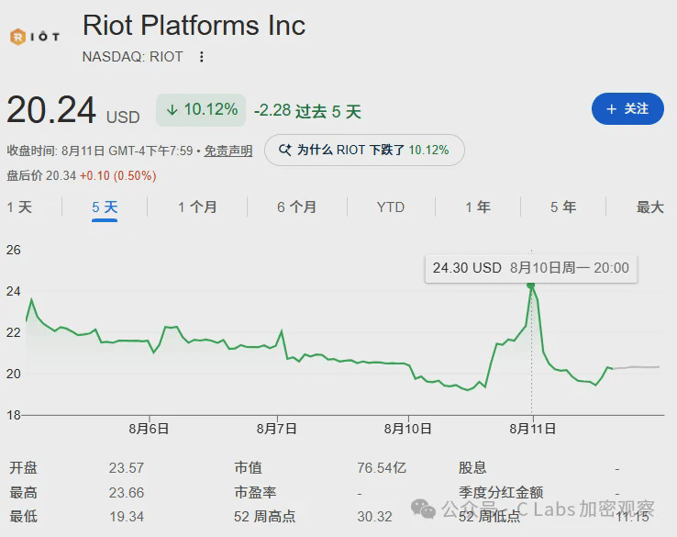Screen dimensions: 677x537
Task: Click the 8月7日 date label on chart axis
Action: (x=276, y=429)
